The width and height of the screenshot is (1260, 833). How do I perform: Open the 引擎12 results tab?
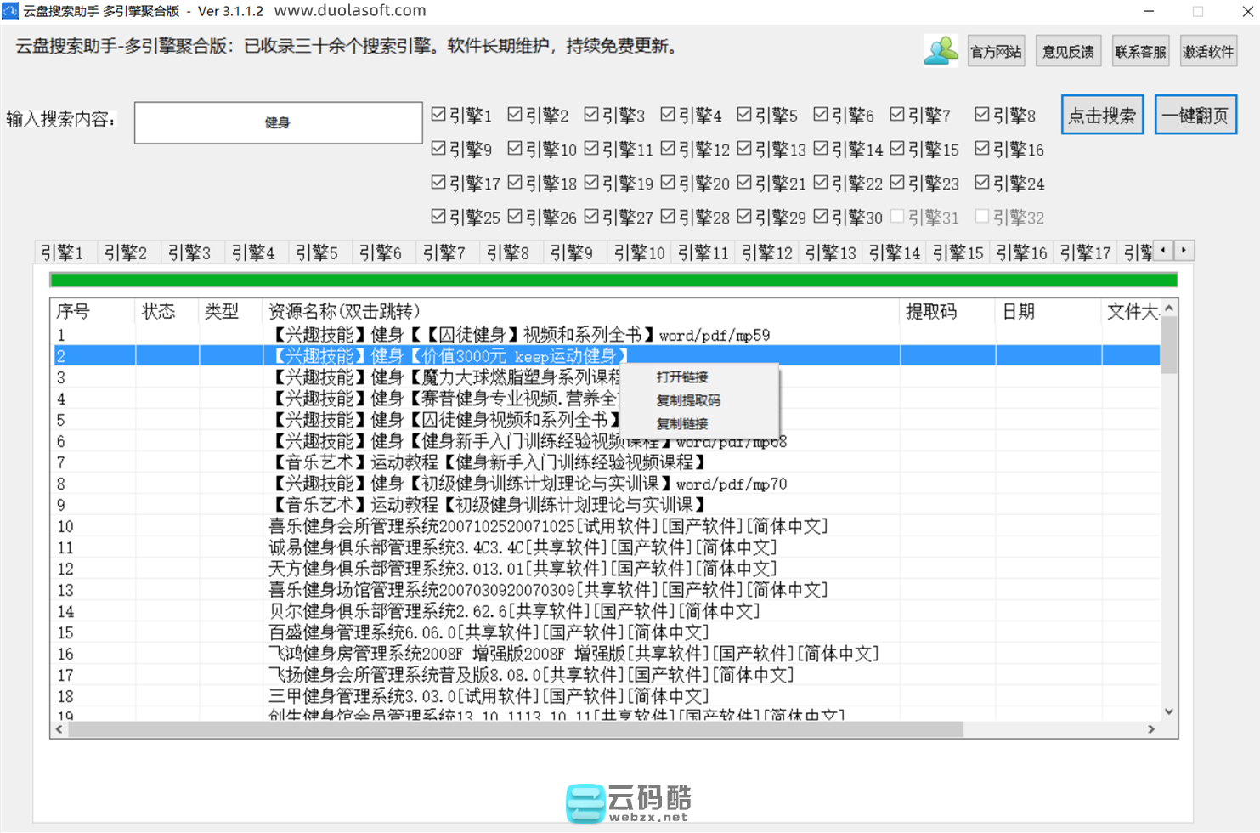[766, 252]
